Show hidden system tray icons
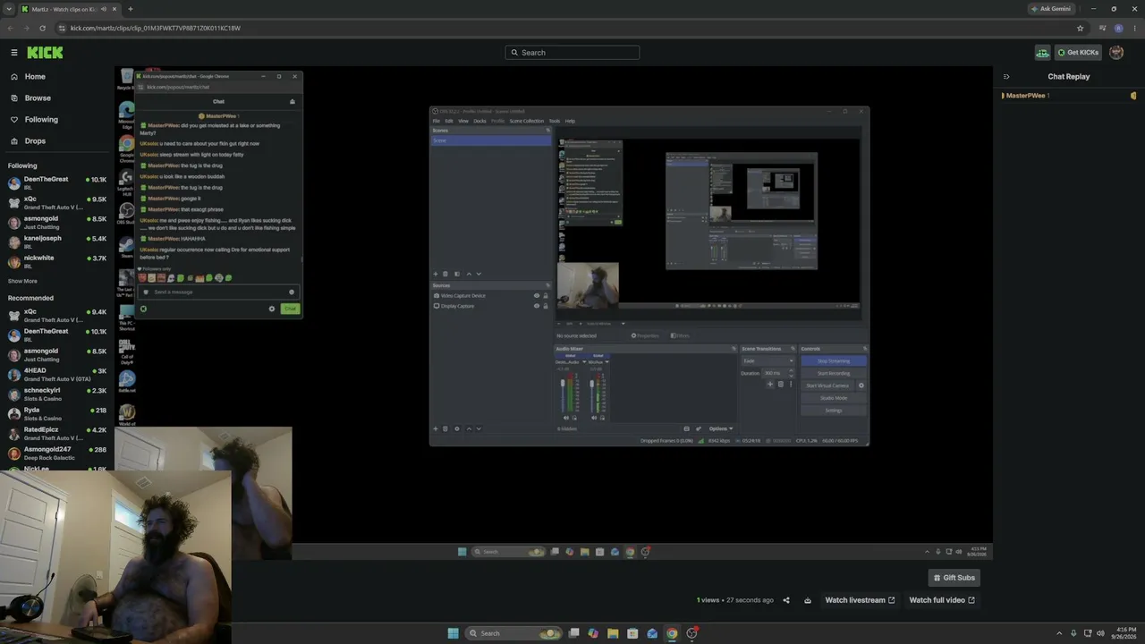 click(x=1059, y=633)
